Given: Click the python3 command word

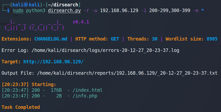Looking at the screenshot, I should click(36, 11).
